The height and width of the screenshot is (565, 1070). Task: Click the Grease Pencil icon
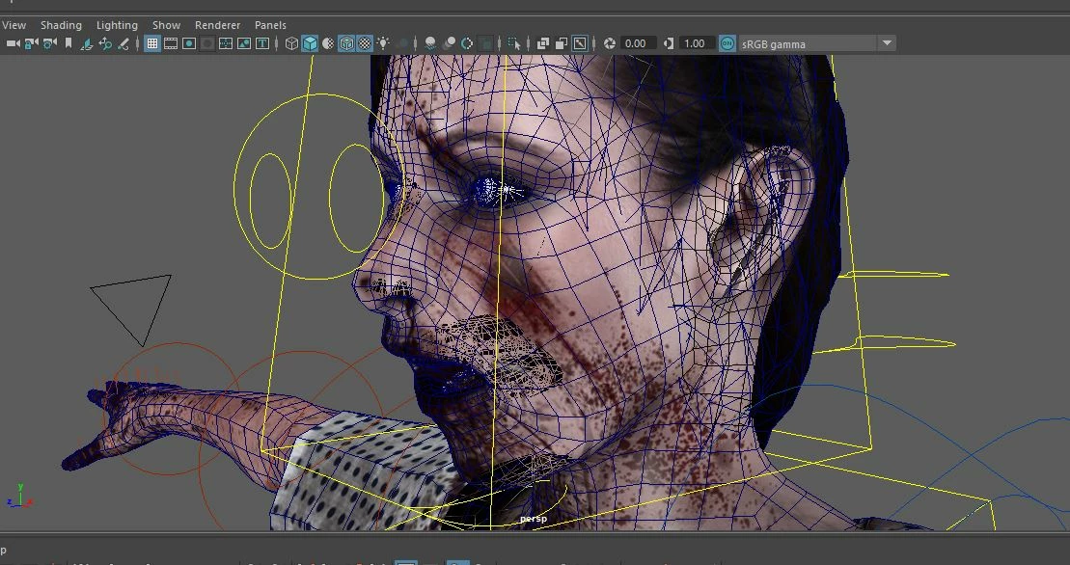(123, 43)
